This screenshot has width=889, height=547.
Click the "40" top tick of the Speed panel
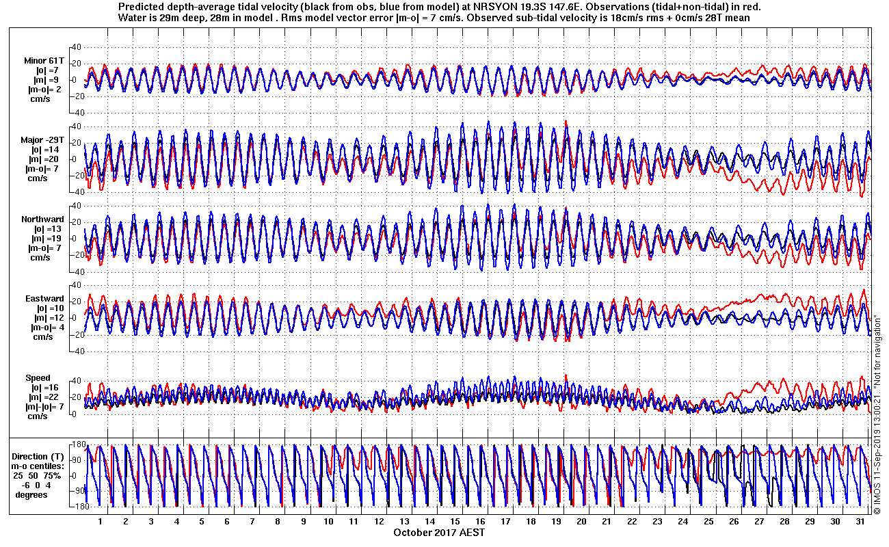pos(77,381)
